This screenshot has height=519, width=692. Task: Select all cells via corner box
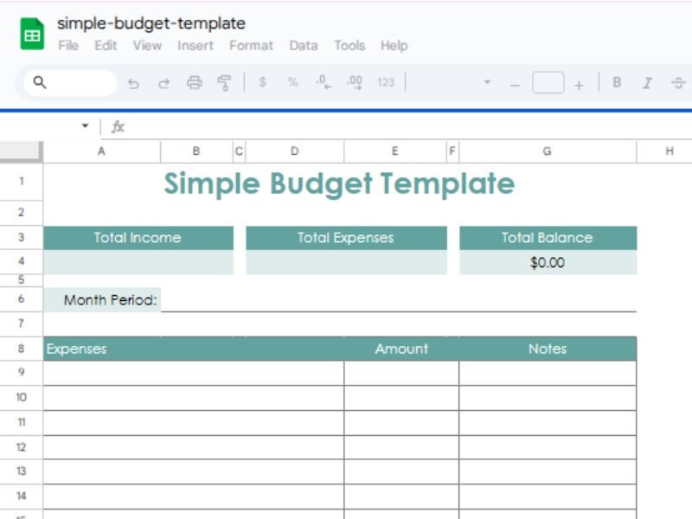(x=21, y=151)
